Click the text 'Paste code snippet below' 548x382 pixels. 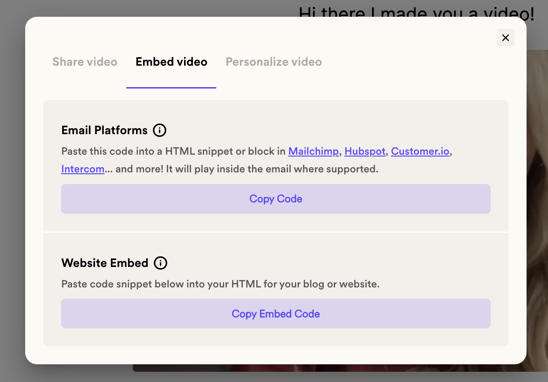click(x=122, y=284)
